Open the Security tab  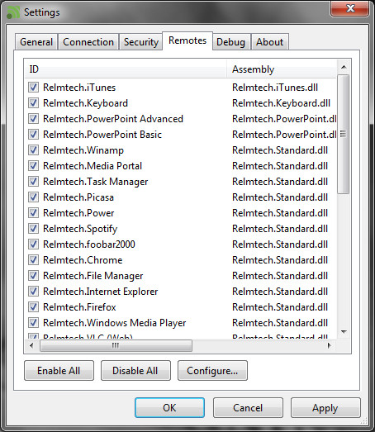click(x=140, y=42)
